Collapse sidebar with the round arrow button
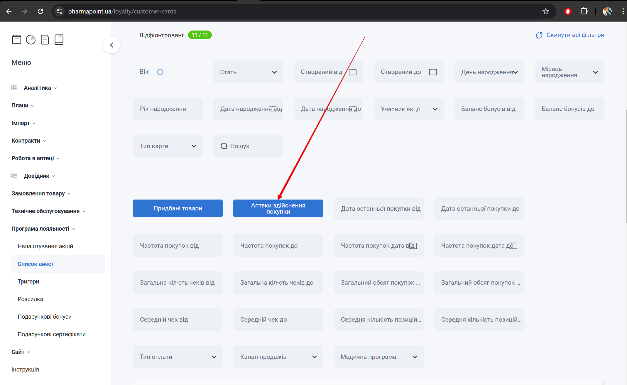 coord(111,45)
